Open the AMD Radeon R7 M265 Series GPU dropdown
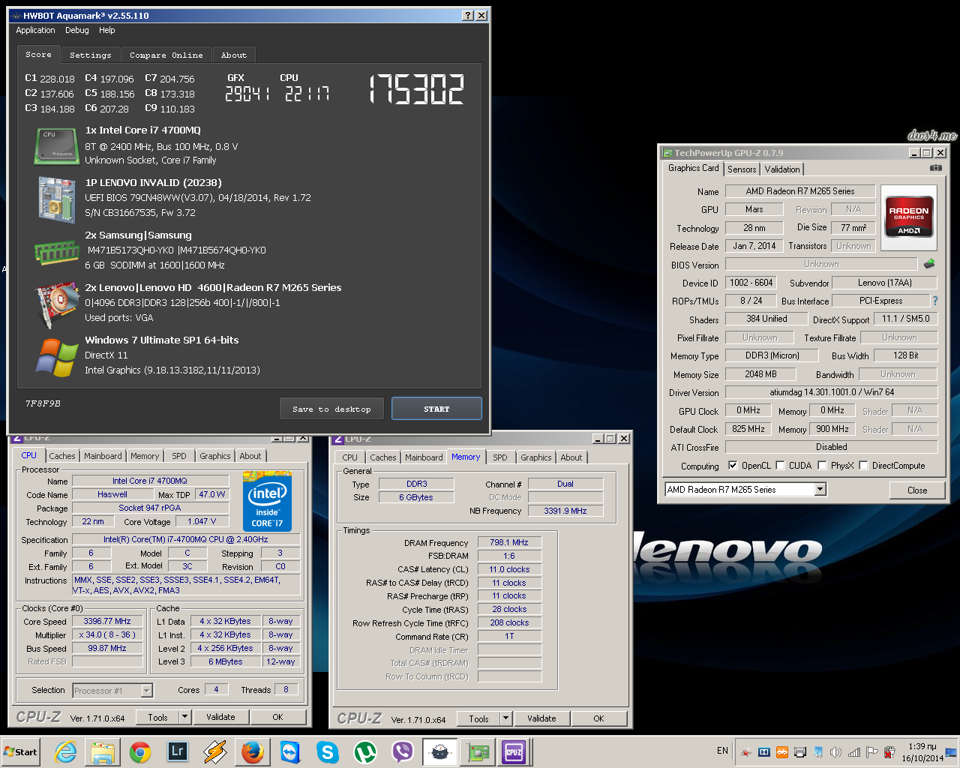 (820, 490)
